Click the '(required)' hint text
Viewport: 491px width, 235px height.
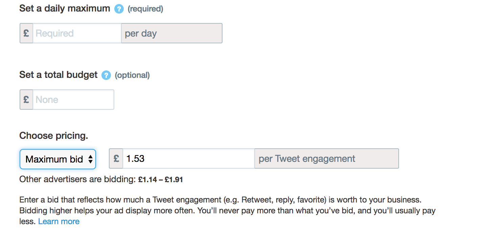145,9
